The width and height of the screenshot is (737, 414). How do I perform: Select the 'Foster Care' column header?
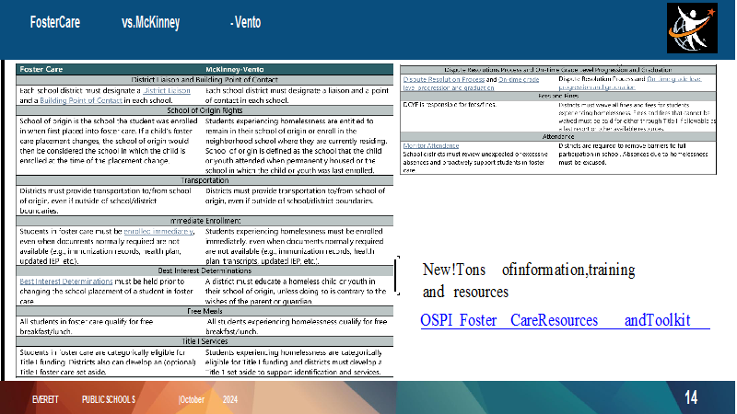[x=41, y=69]
